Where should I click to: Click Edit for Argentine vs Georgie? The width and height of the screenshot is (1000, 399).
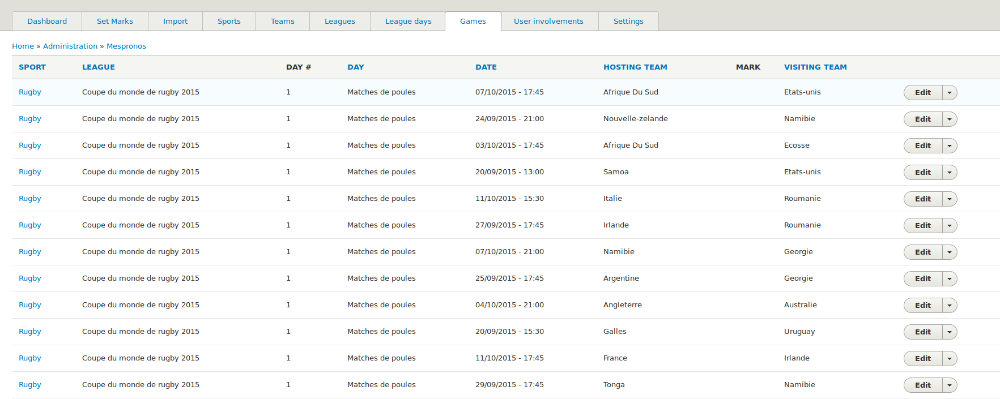point(922,279)
